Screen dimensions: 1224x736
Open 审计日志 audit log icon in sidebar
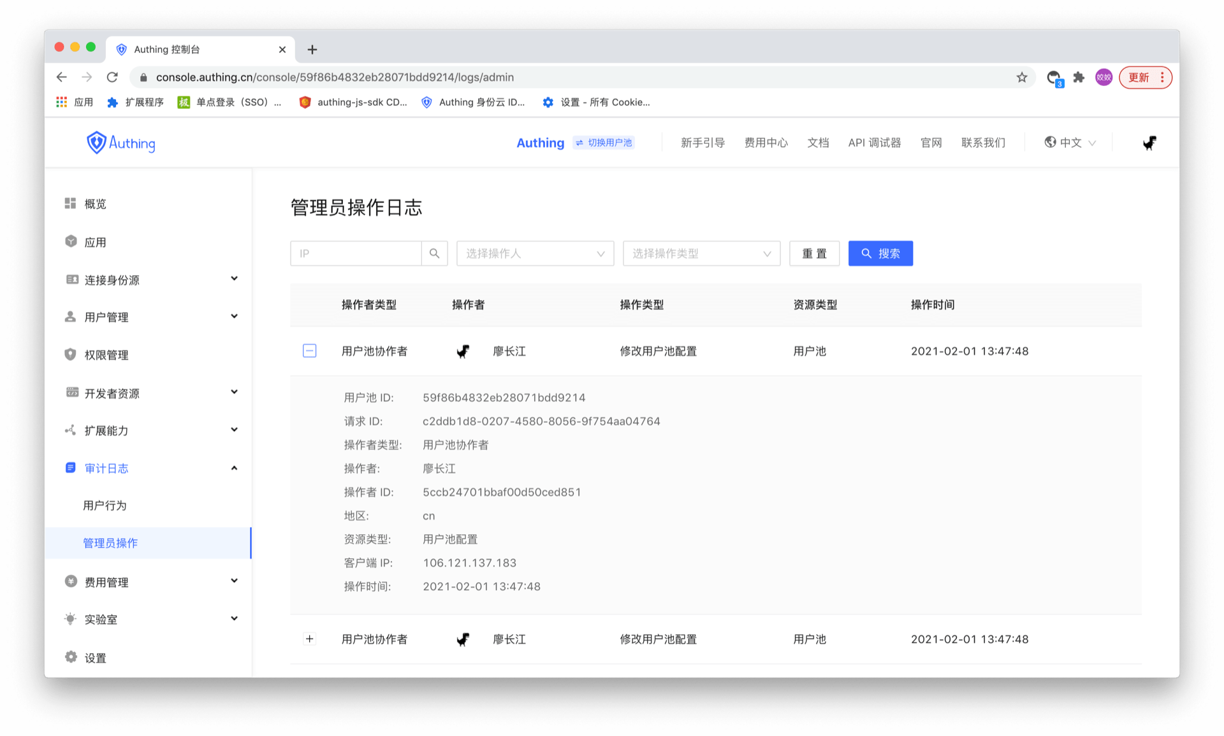coord(70,467)
